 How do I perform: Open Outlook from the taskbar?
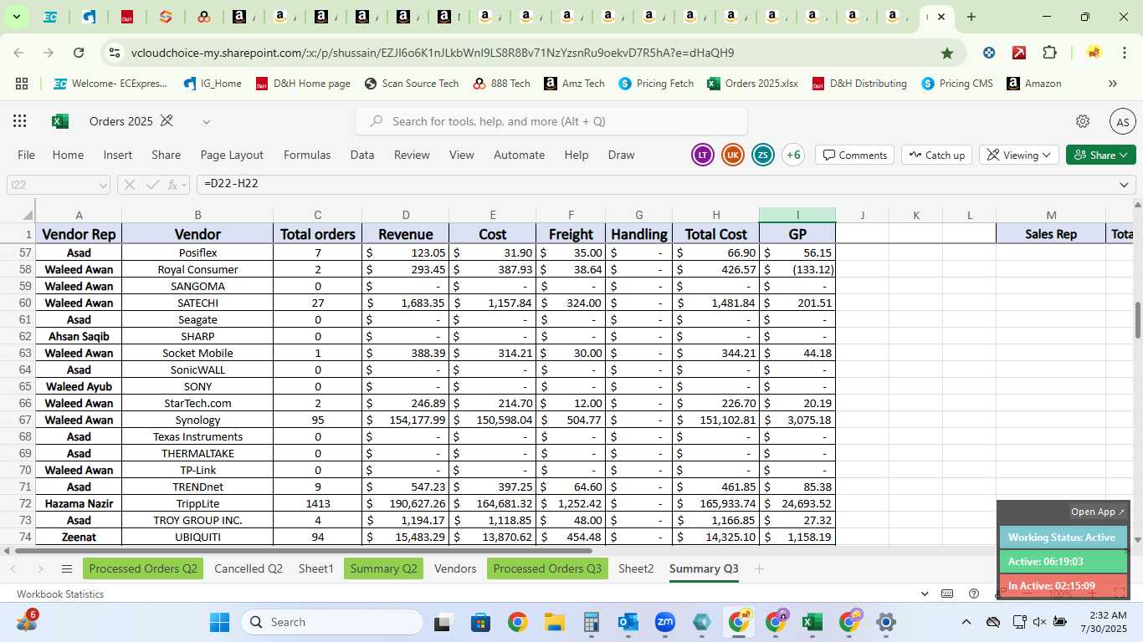628,622
